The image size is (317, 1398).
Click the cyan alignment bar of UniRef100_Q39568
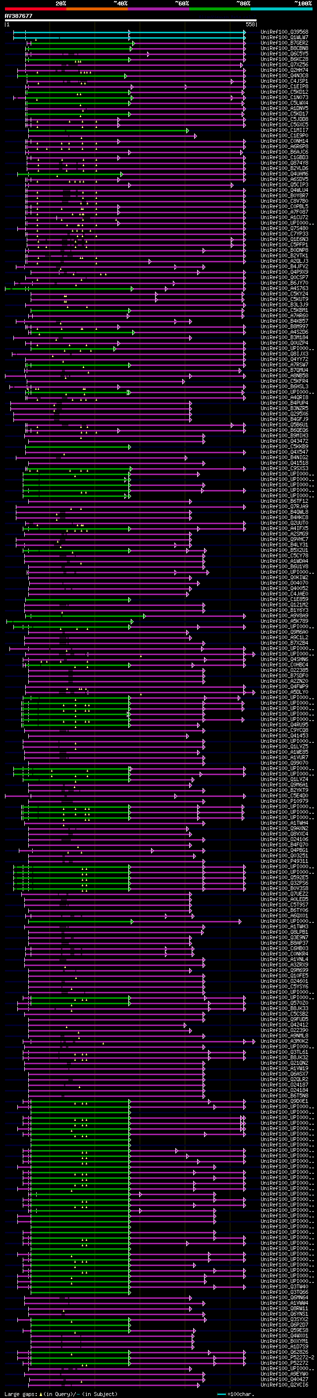point(129,33)
